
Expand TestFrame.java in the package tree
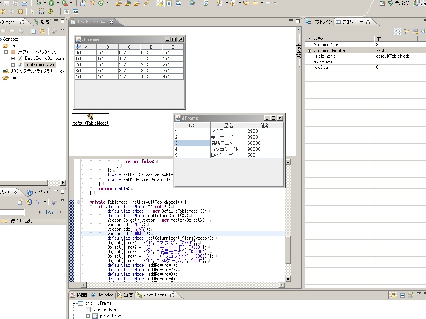(x=13, y=65)
